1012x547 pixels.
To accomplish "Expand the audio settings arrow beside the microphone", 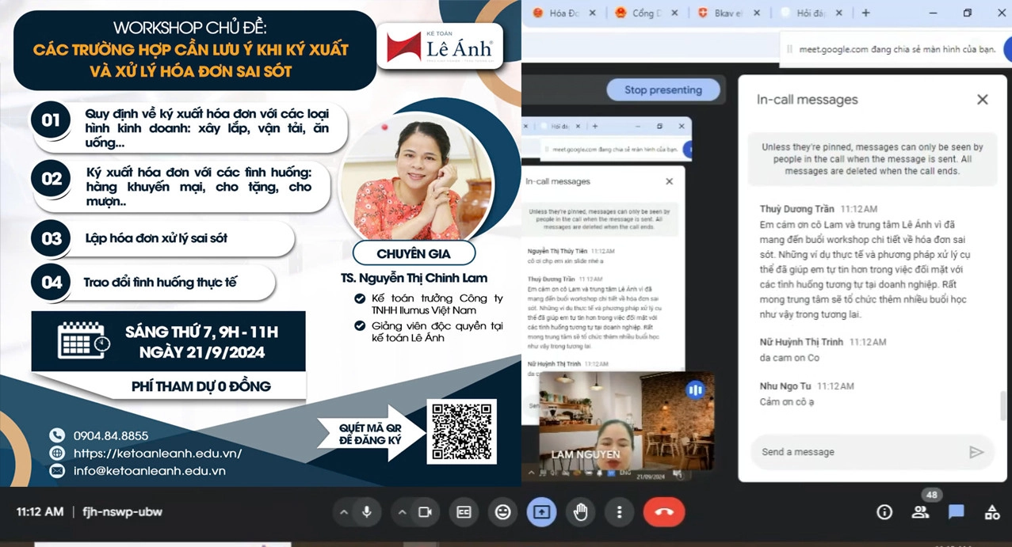I will tap(344, 512).
